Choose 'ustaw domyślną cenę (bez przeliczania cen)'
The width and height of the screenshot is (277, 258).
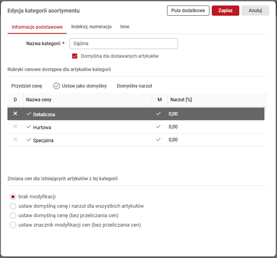[x=13, y=216]
